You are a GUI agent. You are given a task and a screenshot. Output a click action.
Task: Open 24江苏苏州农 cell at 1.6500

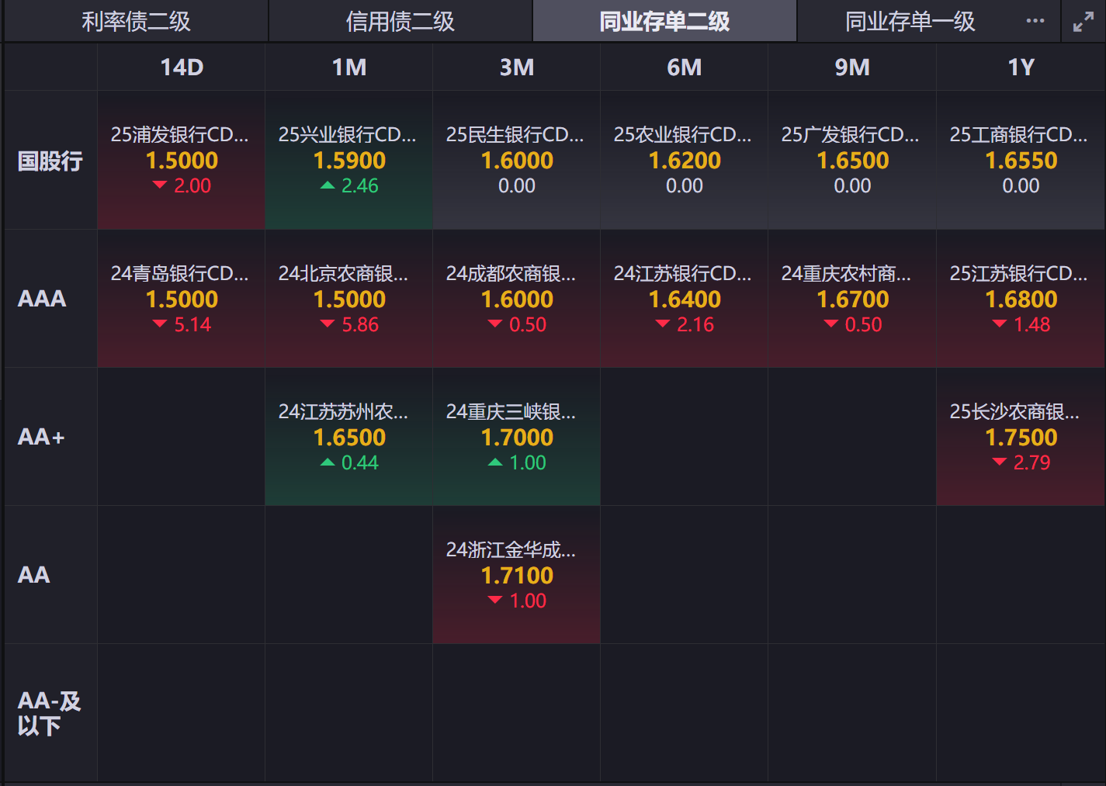pos(349,437)
